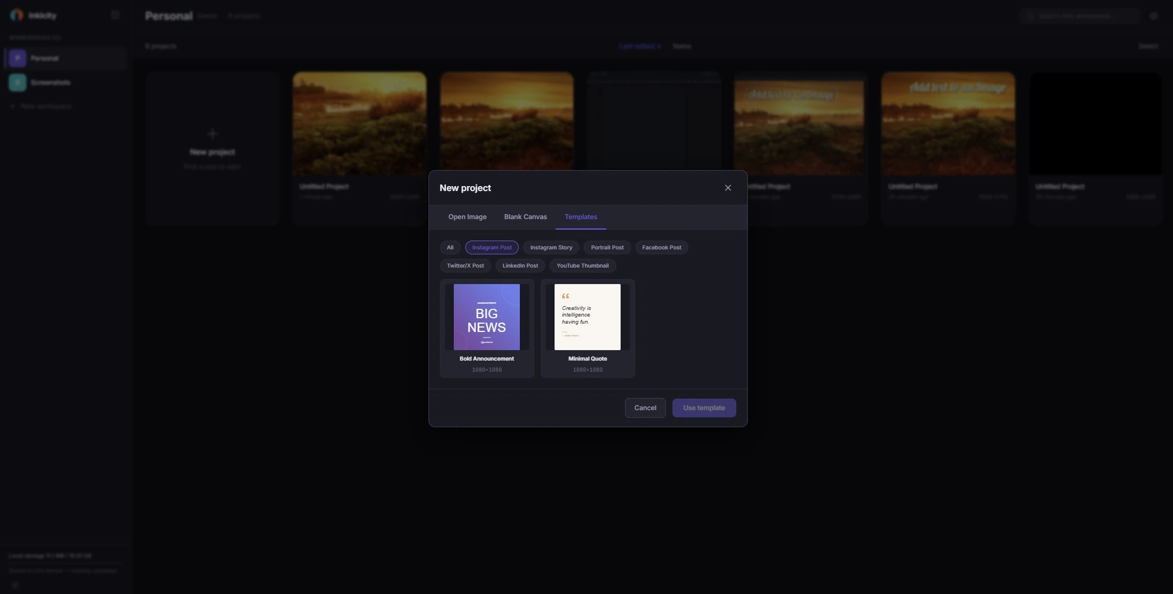Click the New project plus card
Screen dimensions: 1173x594
[213, 149]
